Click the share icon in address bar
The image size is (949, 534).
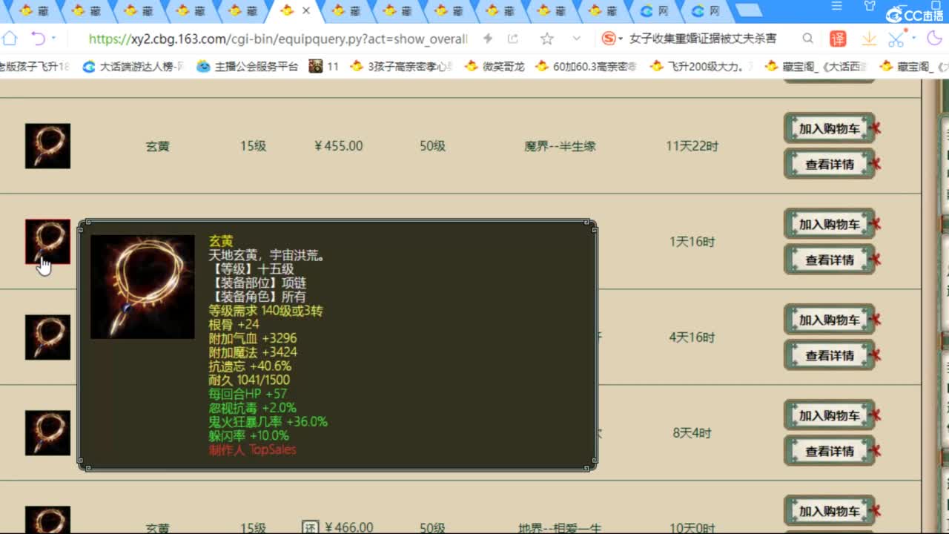click(513, 39)
